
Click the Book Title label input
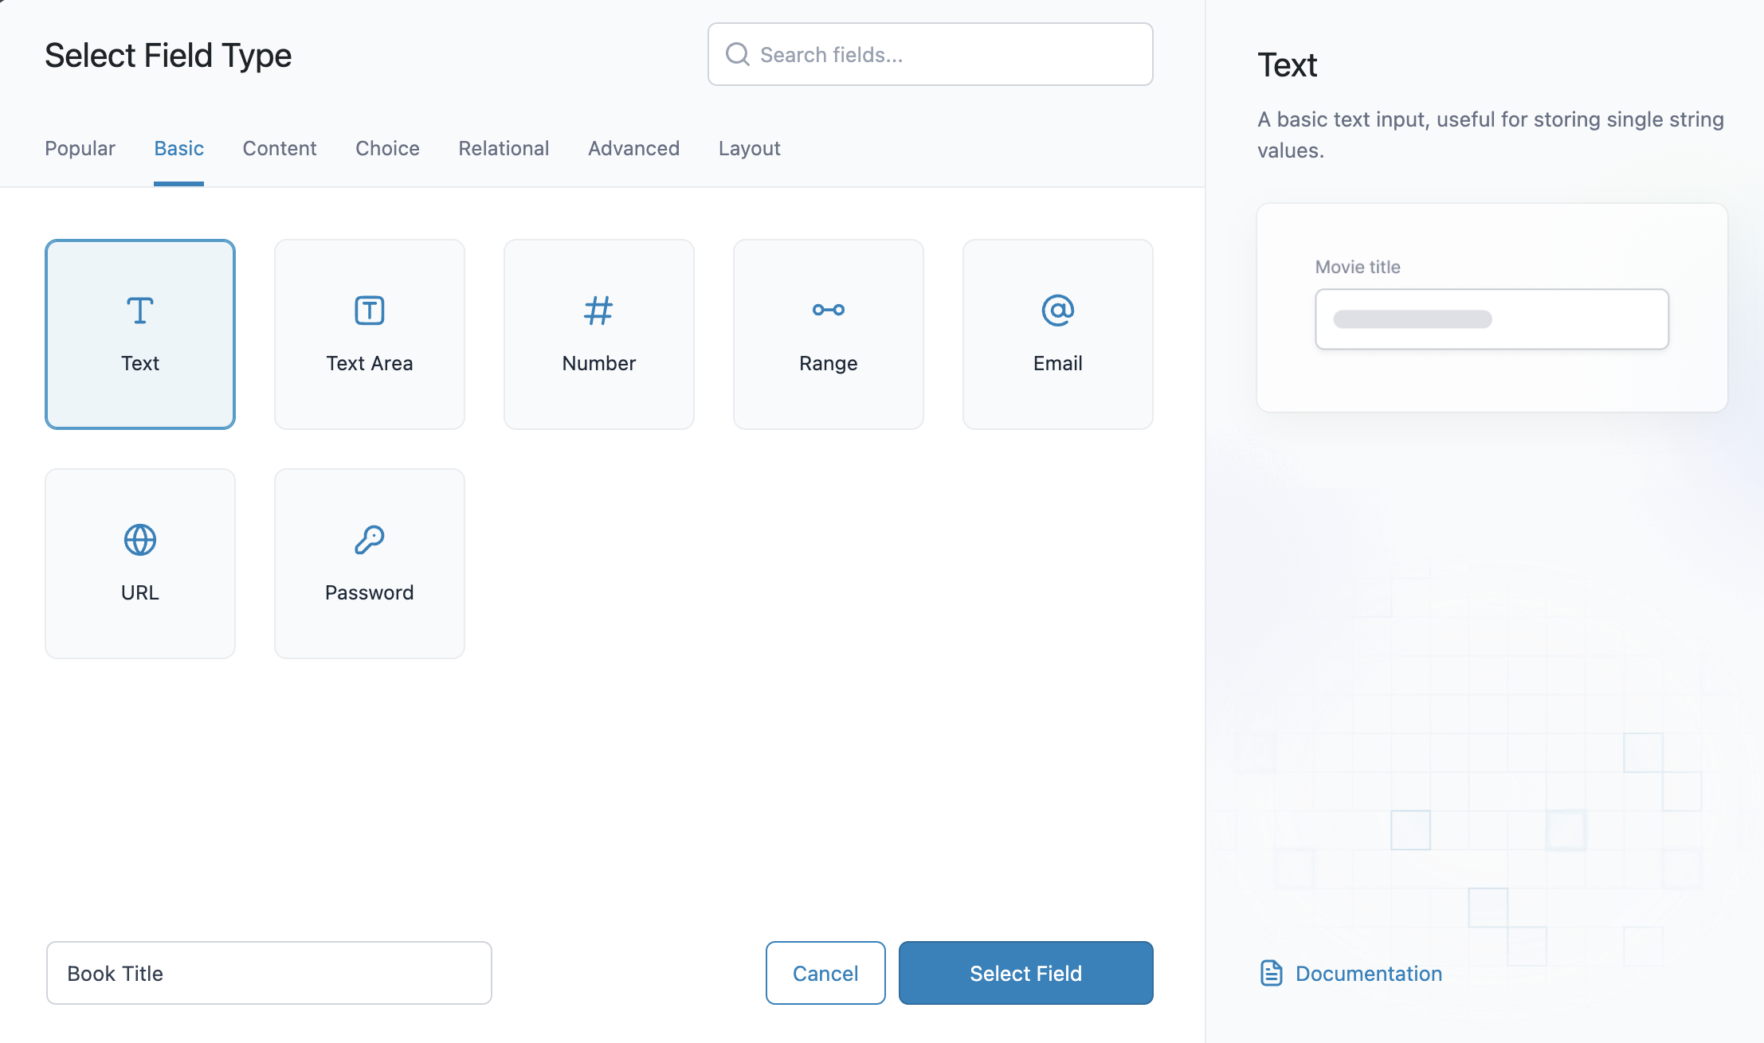(269, 973)
